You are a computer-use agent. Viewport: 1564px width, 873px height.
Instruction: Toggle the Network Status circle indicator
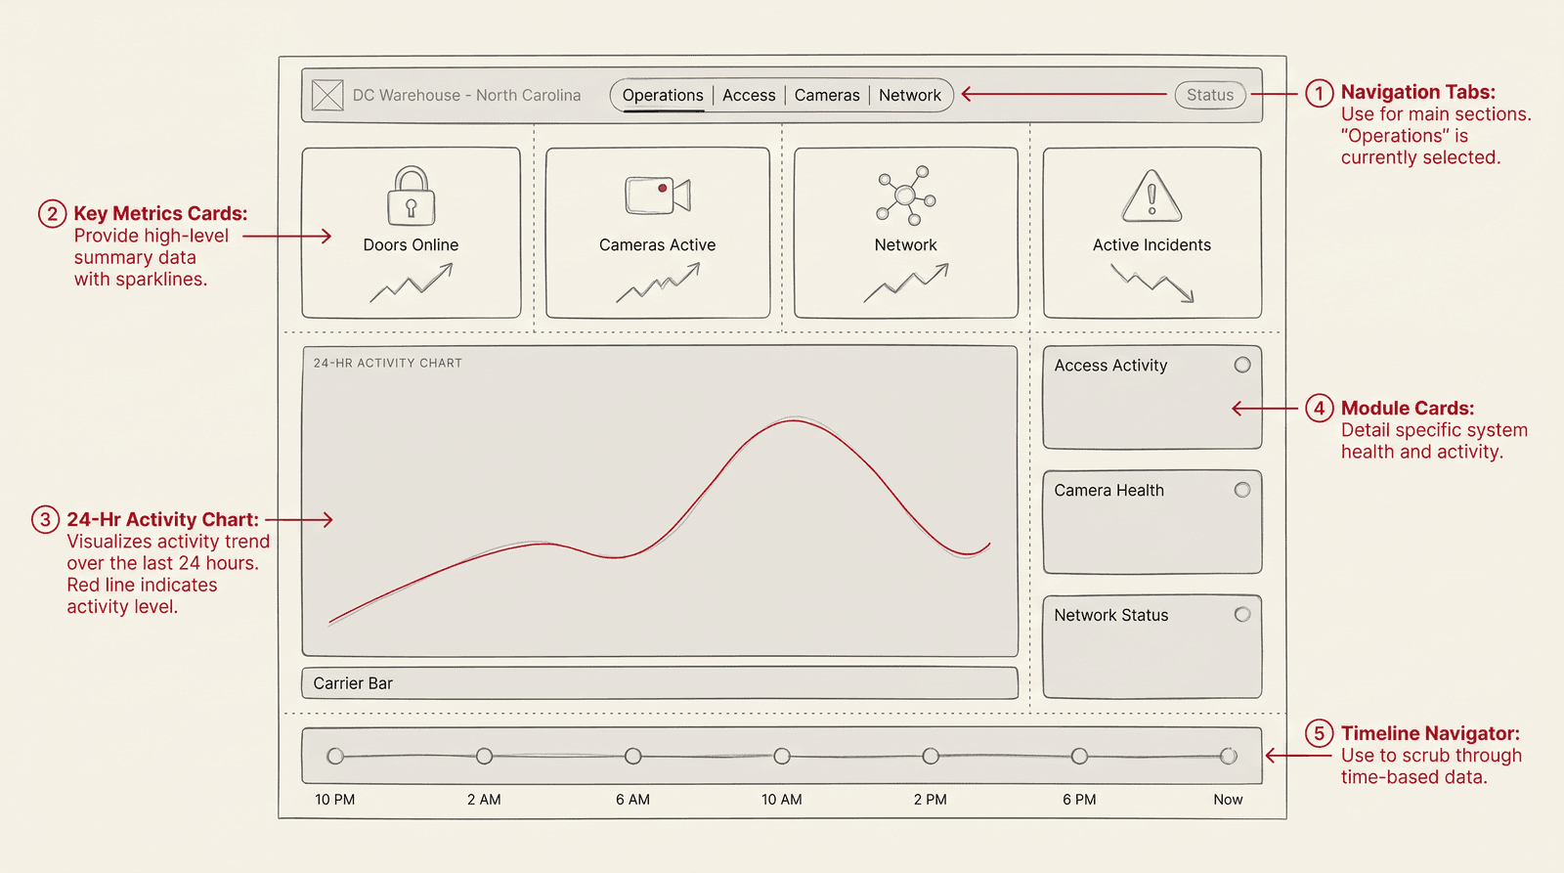tap(1242, 615)
